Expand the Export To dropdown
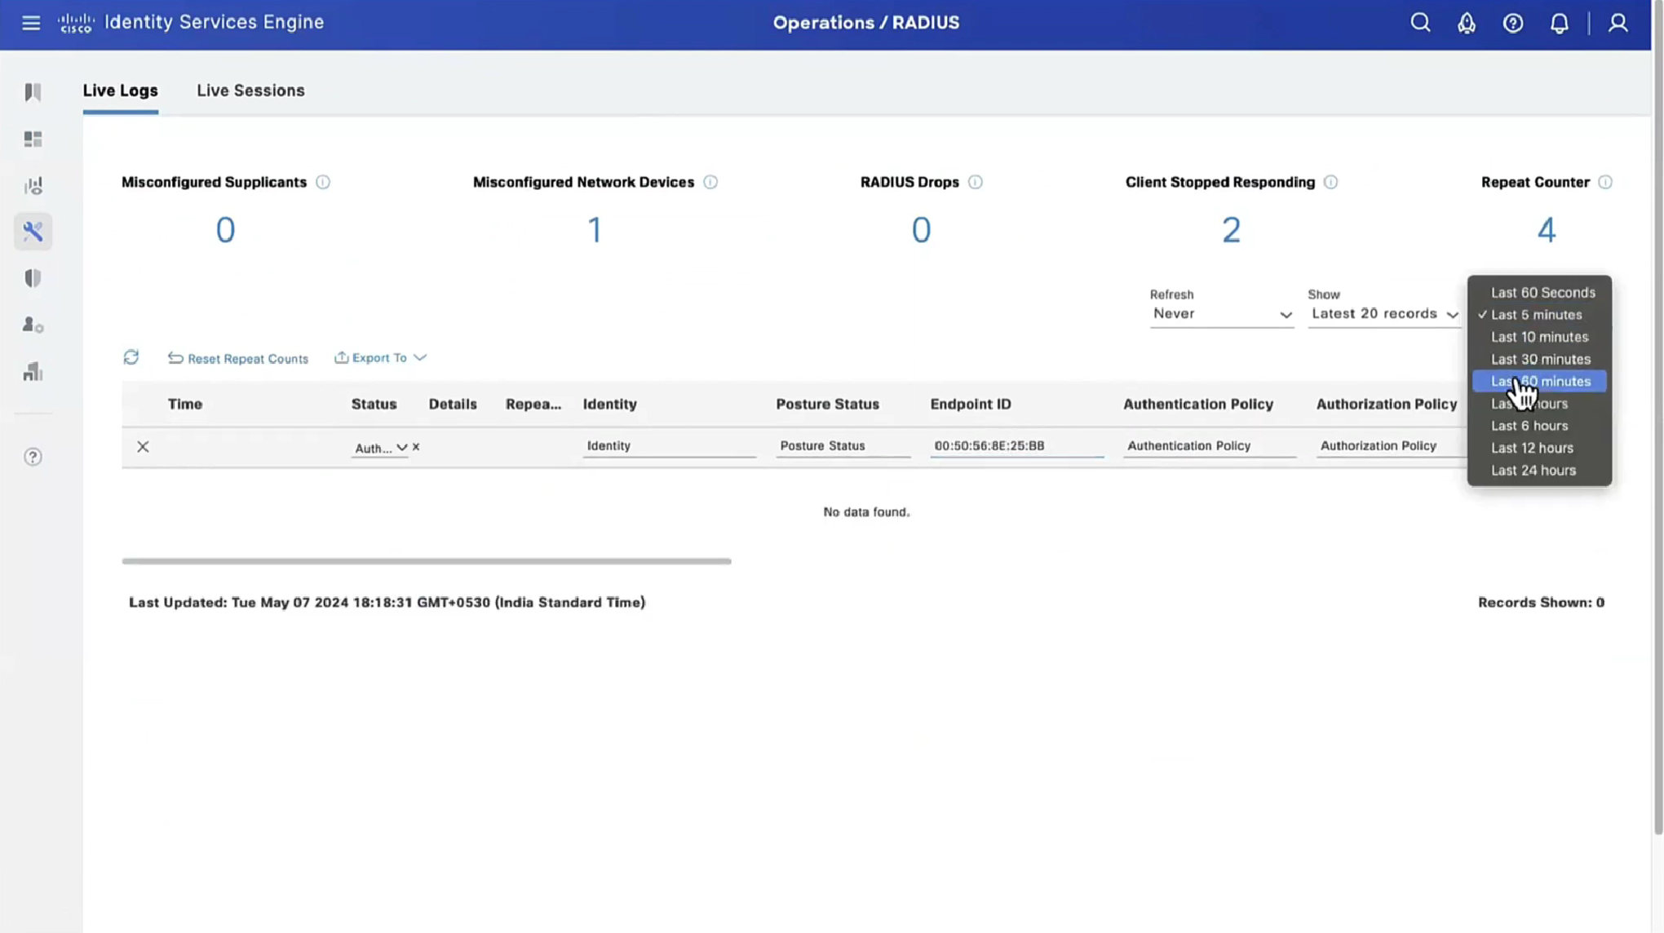This screenshot has width=1664, height=933. click(381, 358)
